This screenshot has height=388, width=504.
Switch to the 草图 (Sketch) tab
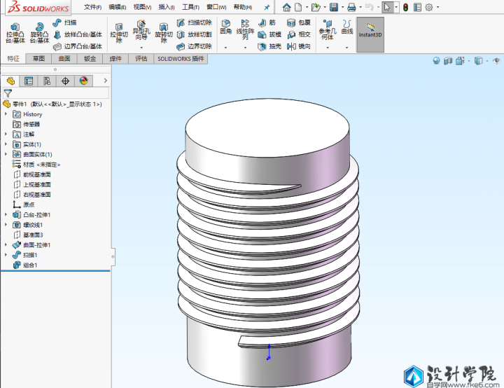coord(38,59)
